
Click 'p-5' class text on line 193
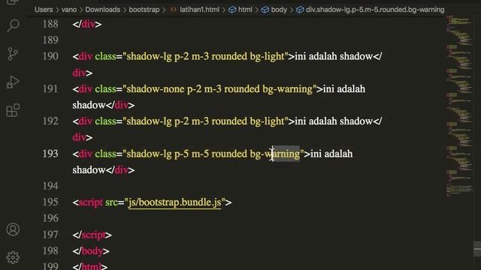coord(182,154)
